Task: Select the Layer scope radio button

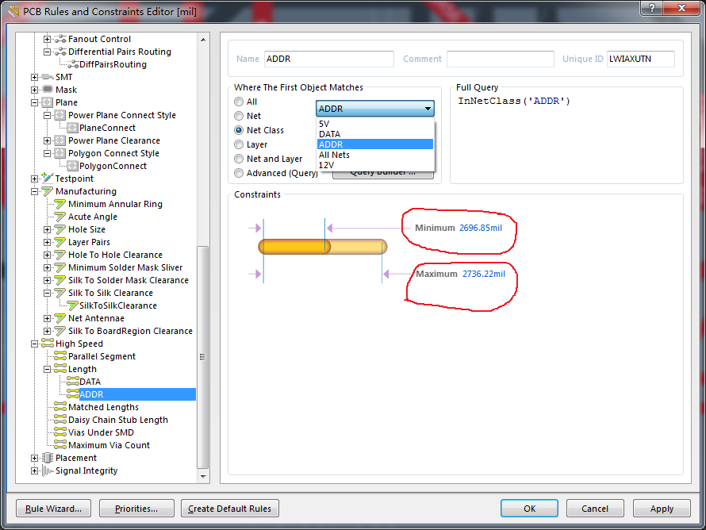Action: 239,144
